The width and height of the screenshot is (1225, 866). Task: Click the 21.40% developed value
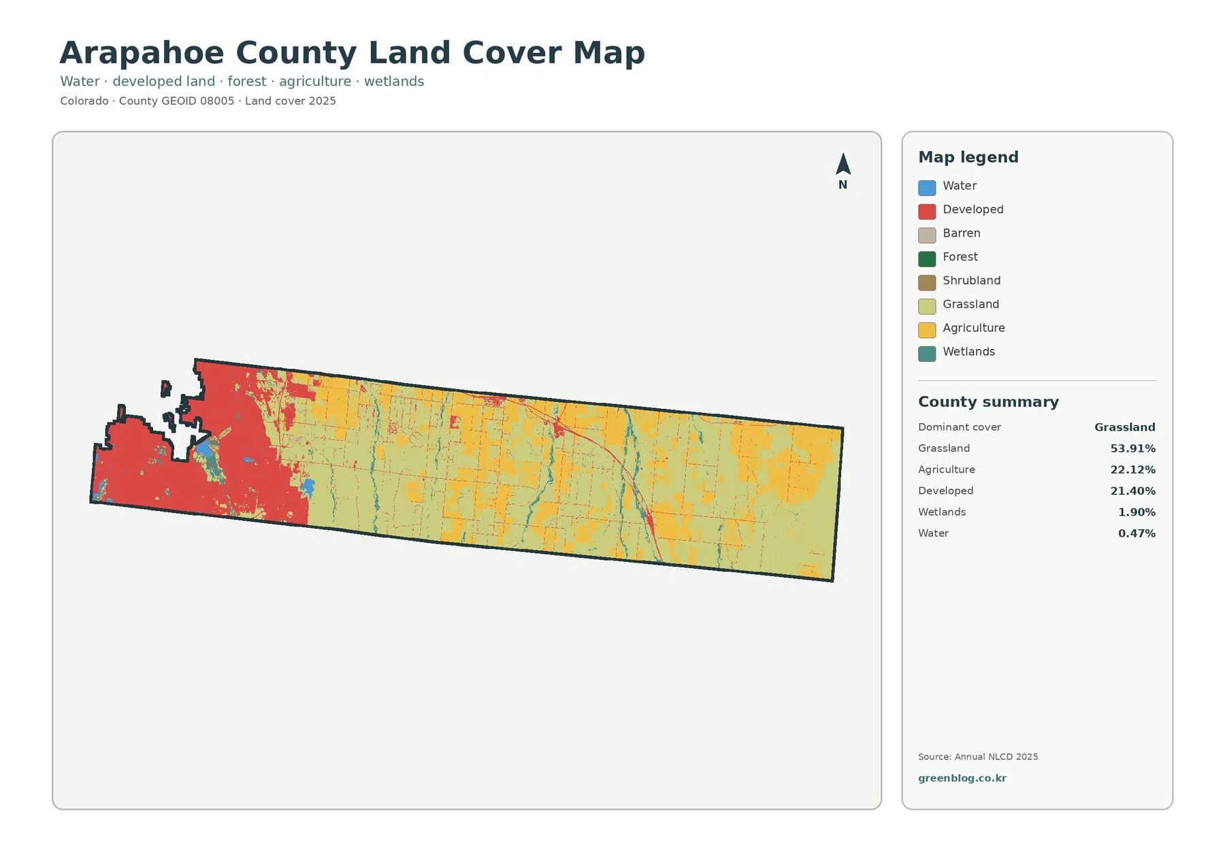click(1133, 491)
